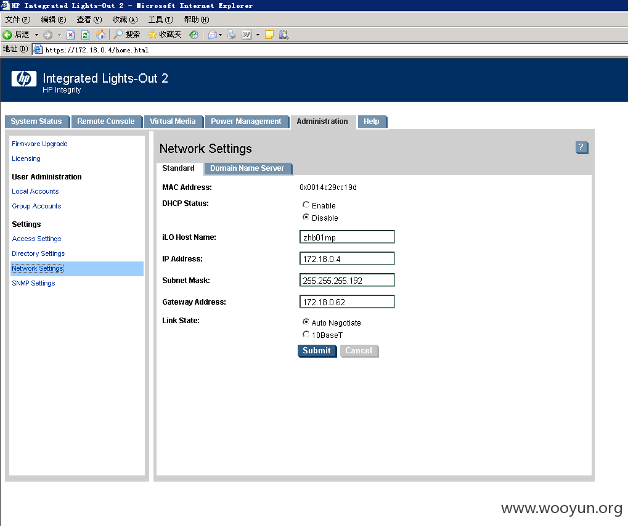Select Auto Negotiate link state
The width and height of the screenshot is (628, 526).
[x=306, y=322]
